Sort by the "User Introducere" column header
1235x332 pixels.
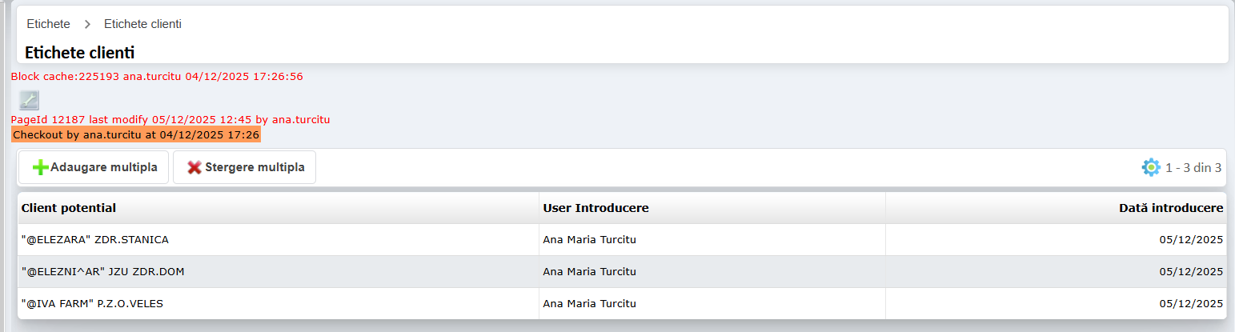(x=595, y=208)
